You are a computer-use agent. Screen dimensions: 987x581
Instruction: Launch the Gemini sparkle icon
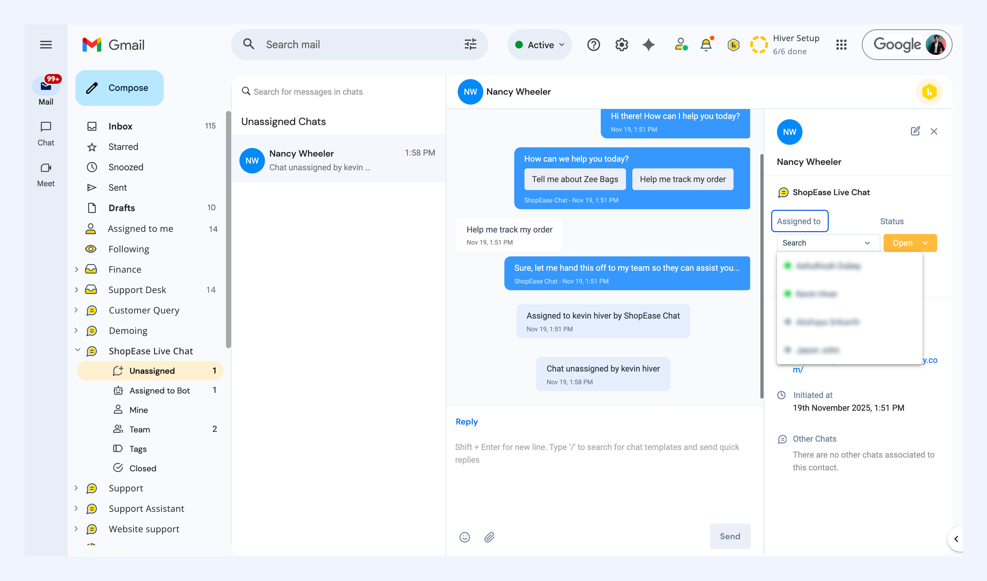(648, 45)
